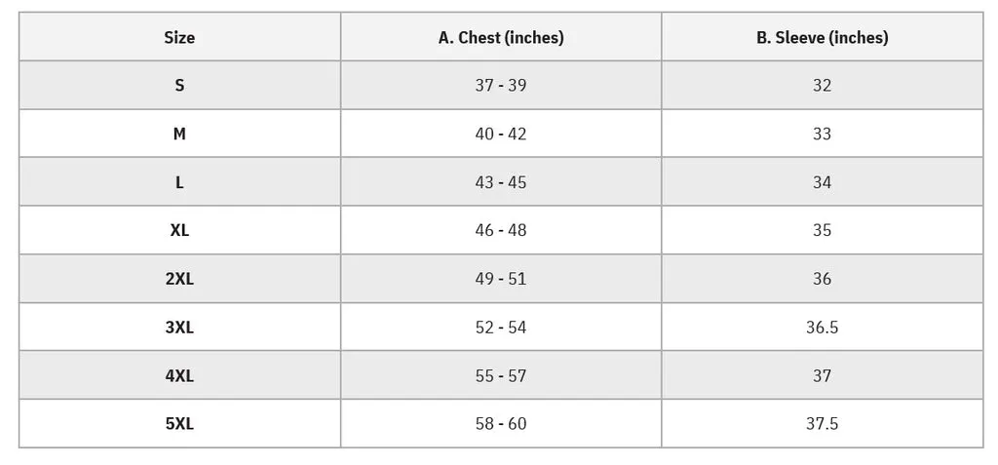Select the S size row label

pyautogui.click(x=179, y=86)
